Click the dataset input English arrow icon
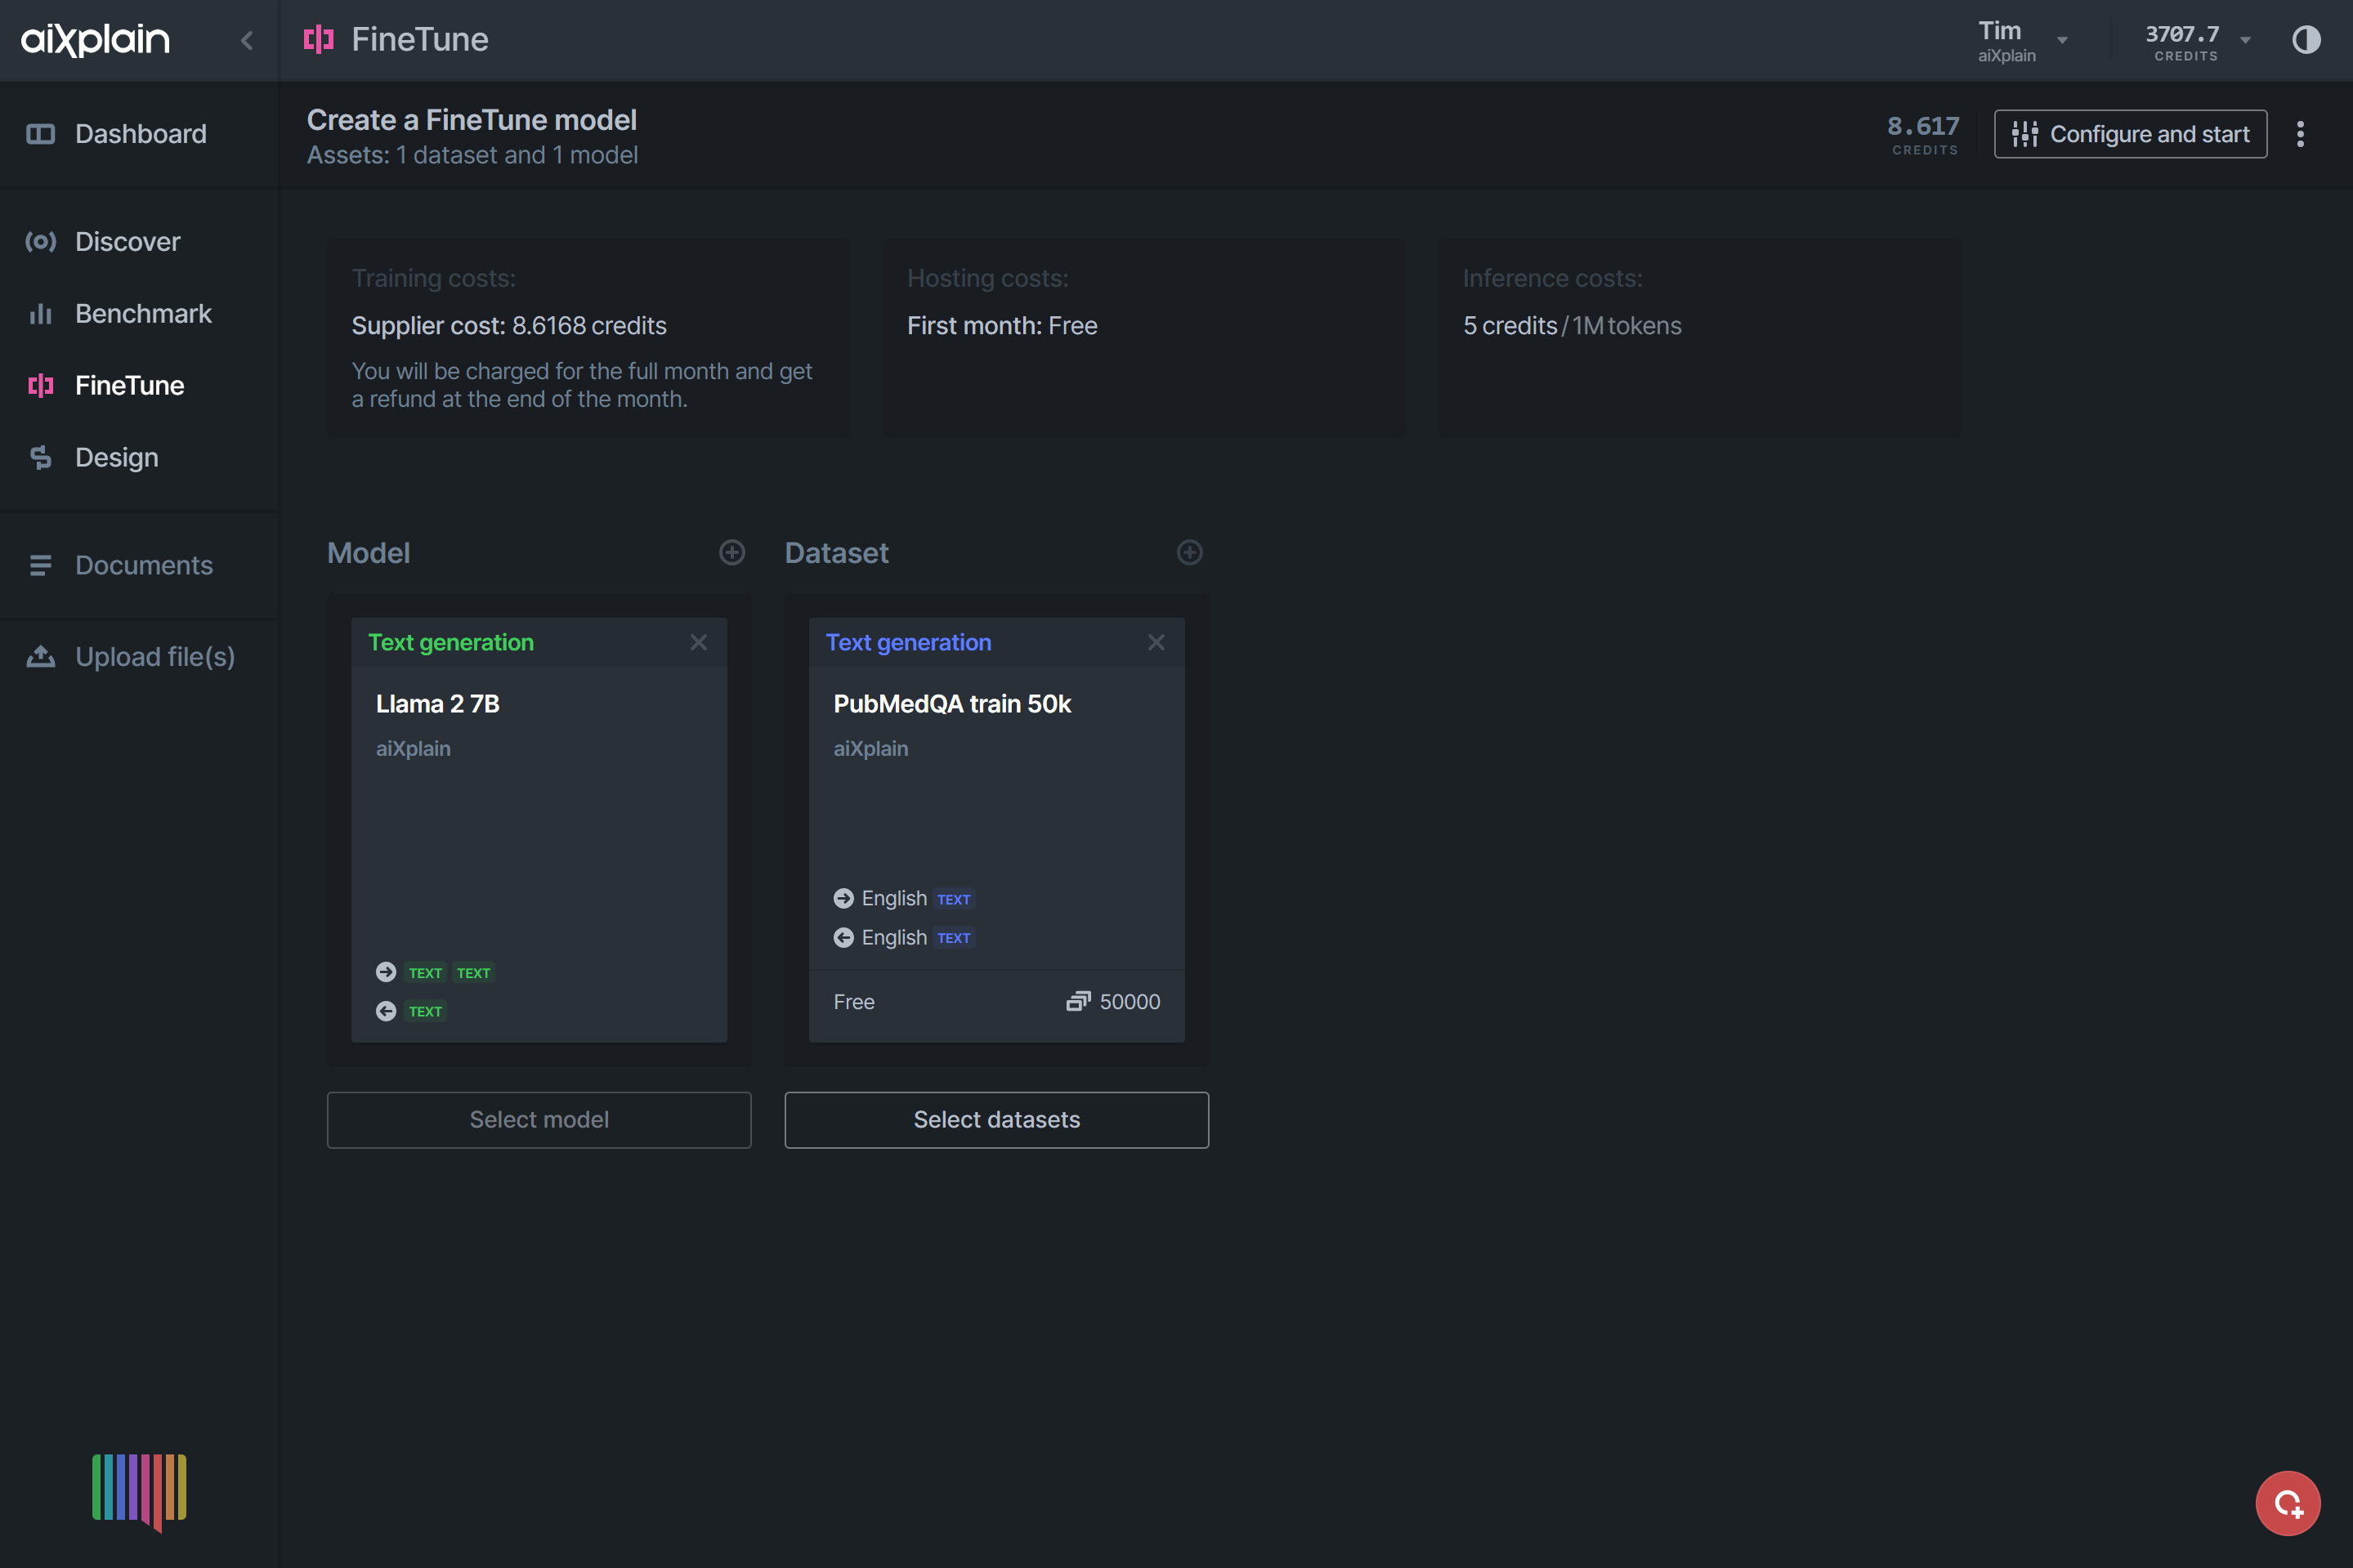This screenshot has width=2353, height=1568. [x=844, y=898]
